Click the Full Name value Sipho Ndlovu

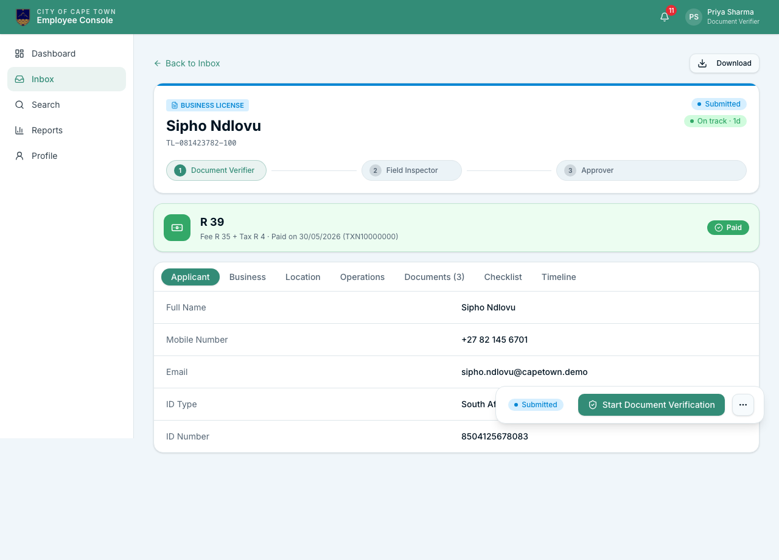(x=488, y=307)
